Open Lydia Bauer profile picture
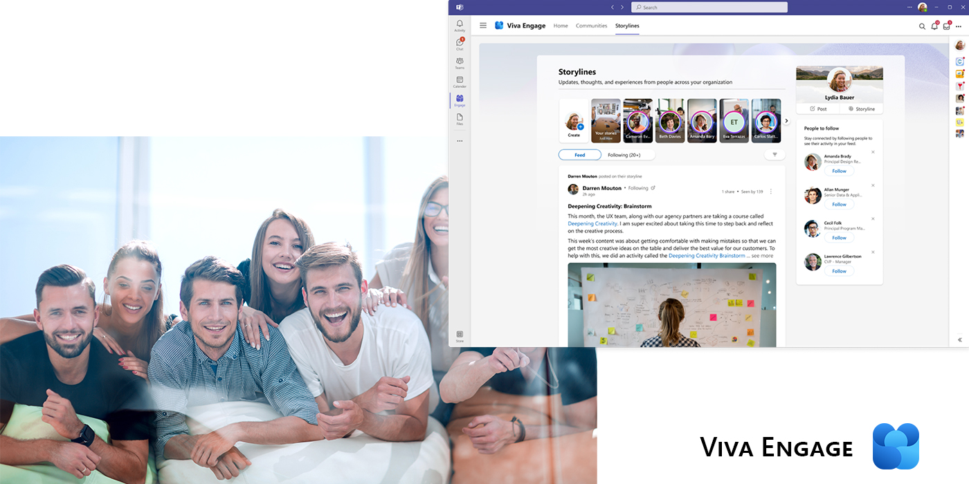This screenshot has width=969, height=484. coord(840,80)
